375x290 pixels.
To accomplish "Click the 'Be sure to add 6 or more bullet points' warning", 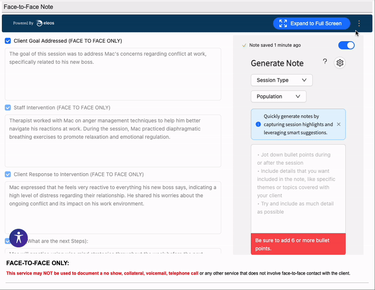I will [x=298, y=244].
